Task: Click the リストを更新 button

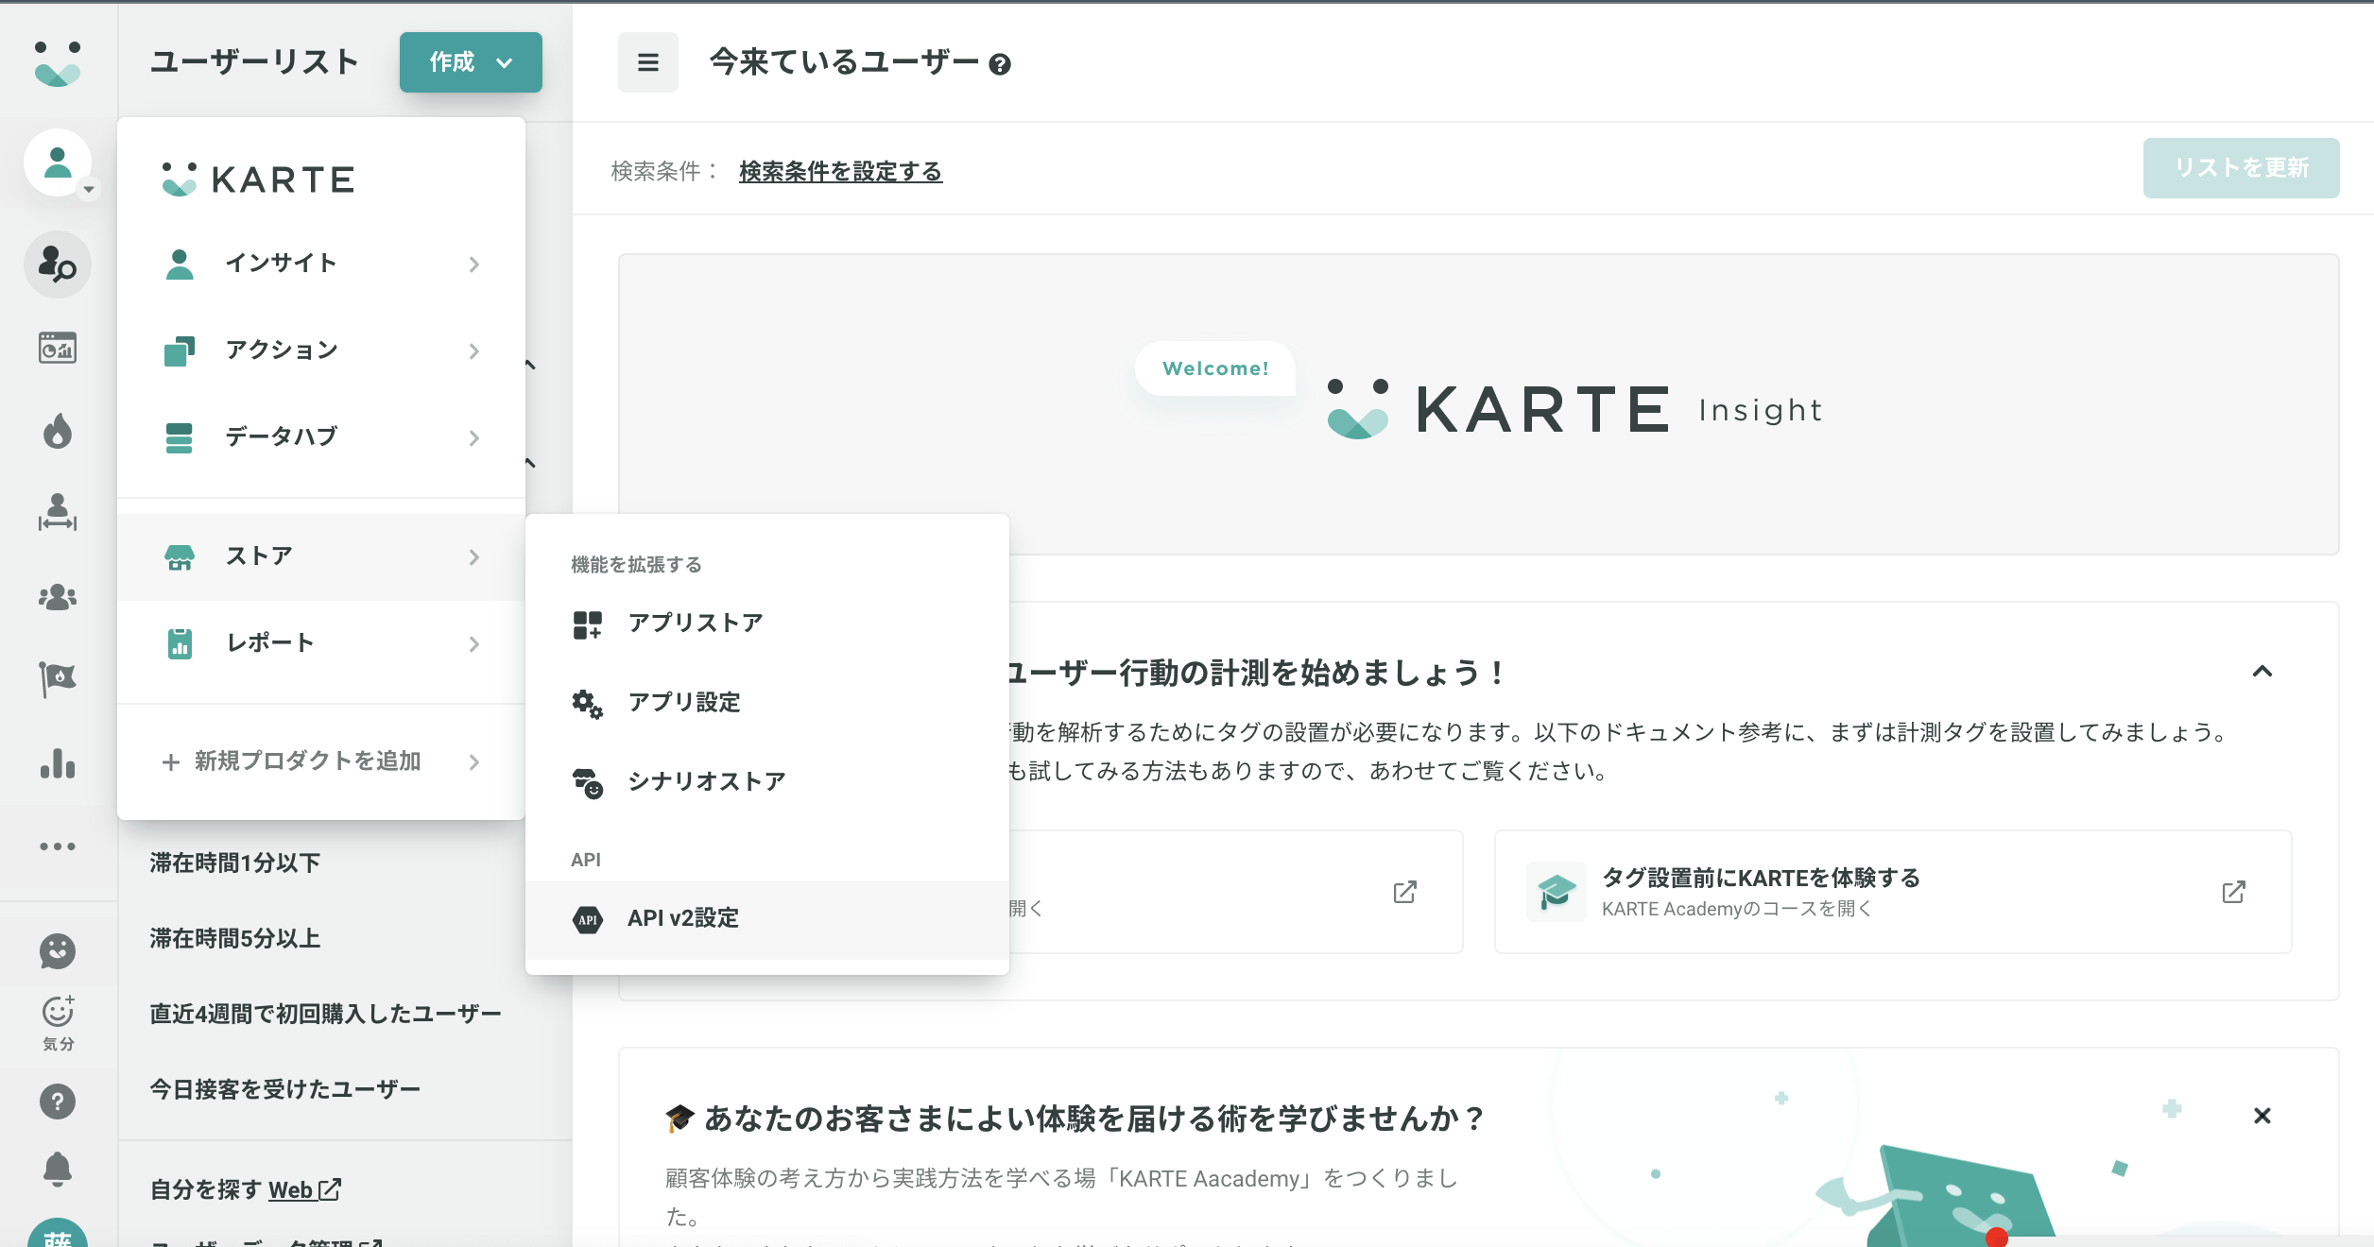Action: click(2240, 168)
